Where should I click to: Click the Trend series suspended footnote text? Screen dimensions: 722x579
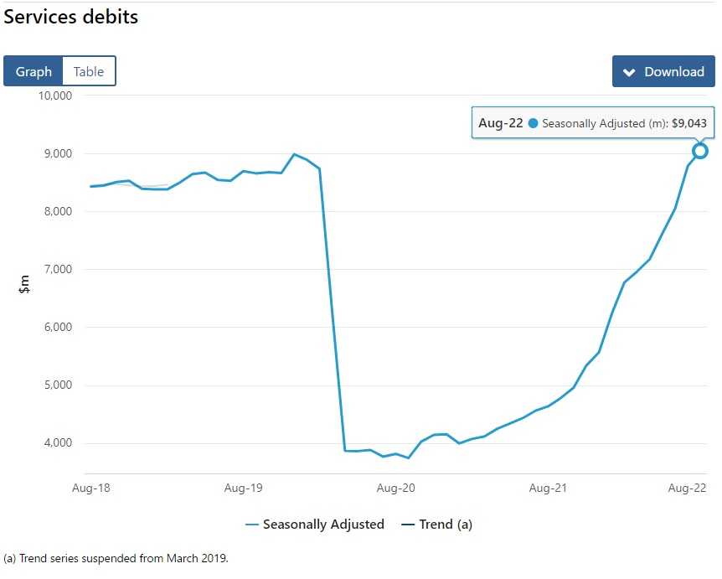coord(116,558)
